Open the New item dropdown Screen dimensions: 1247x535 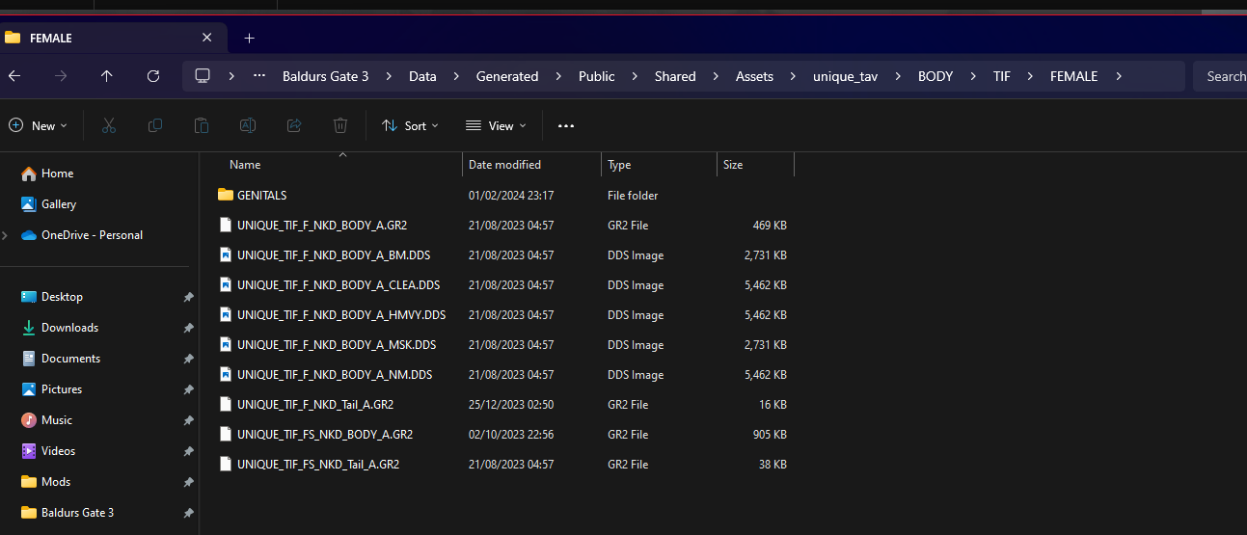39,125
